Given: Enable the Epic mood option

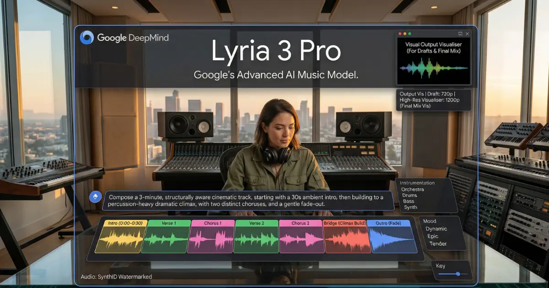Looking at the screenshot, I should coord(432,237).
